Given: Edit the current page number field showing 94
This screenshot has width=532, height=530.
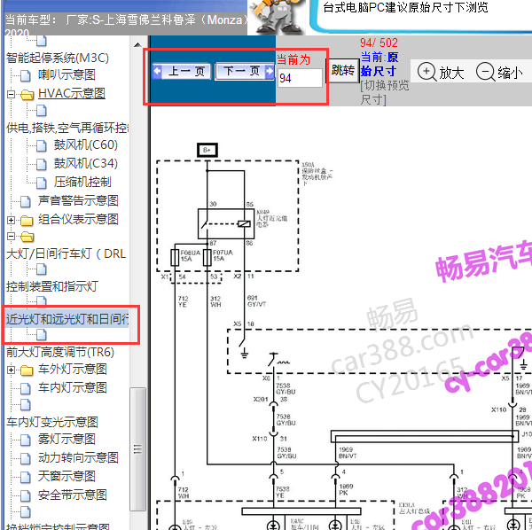Looking at the screenshot, I should click(300, 78).
